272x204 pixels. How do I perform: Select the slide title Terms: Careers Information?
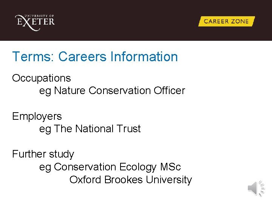[x=95, y=57]
